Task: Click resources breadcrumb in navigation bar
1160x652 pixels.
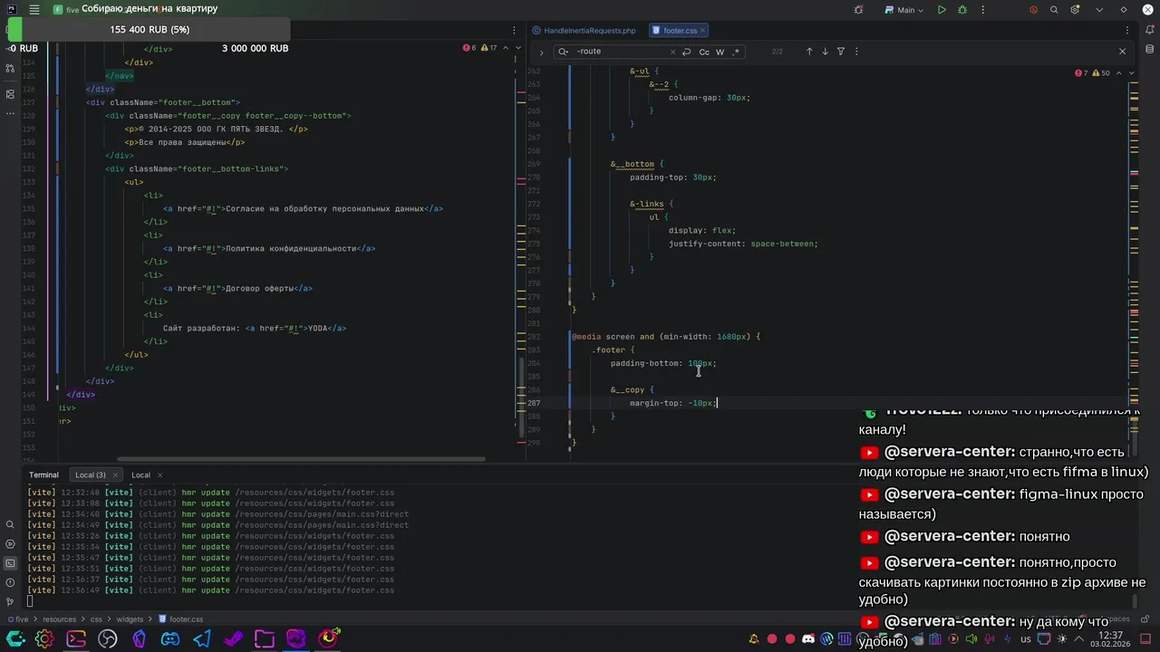Action: pos(59,619)
